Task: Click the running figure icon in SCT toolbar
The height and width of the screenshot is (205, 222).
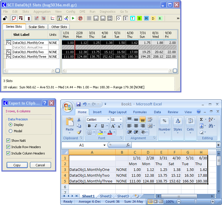Action: point(66,18)
